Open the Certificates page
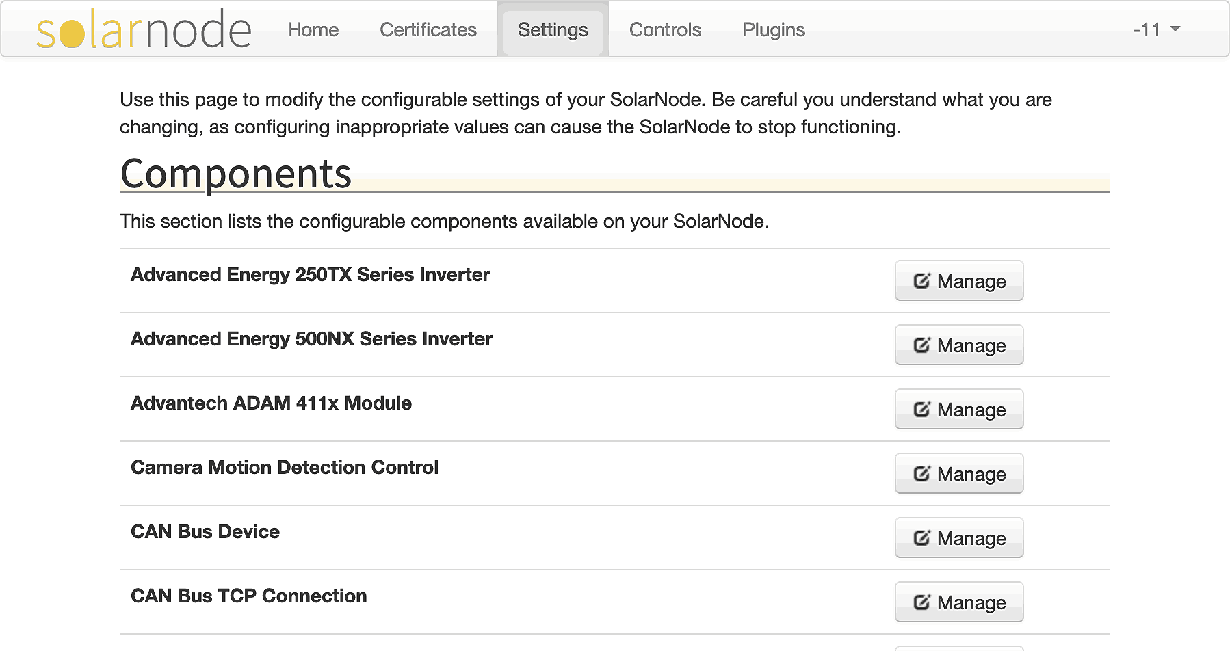 click(428, 29)
